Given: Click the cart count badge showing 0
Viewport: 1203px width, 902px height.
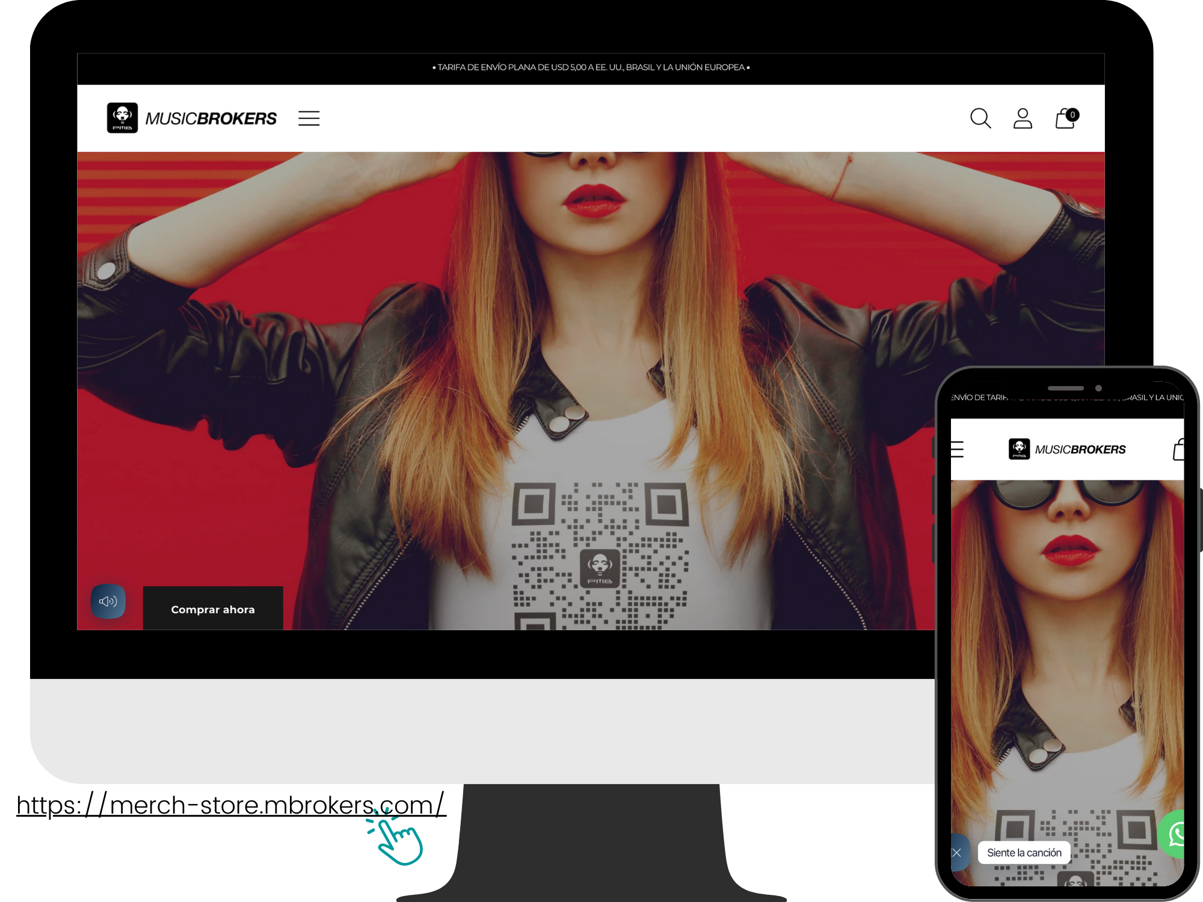Looking at the screenshot, I should 1072,115.
